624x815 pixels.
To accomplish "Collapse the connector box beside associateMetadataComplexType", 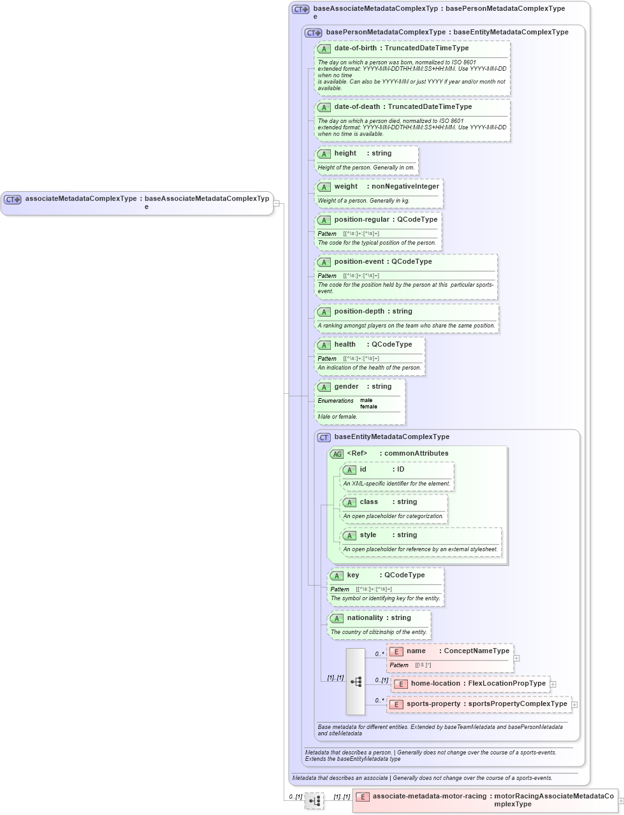I will [x=278, y=203].
